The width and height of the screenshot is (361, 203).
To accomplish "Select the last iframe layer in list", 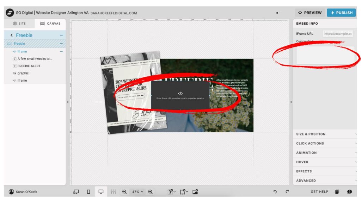I will [x=22, y=80].
